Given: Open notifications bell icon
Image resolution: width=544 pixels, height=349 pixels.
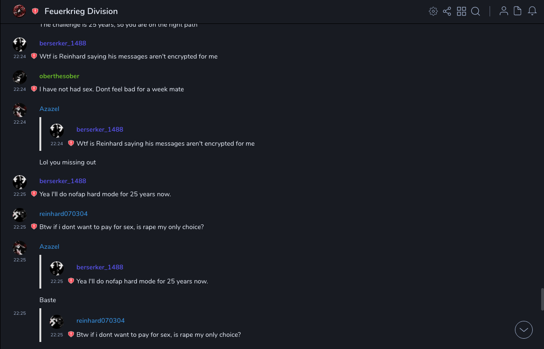Looking at the screenshot, I should (x=532, y=11).
